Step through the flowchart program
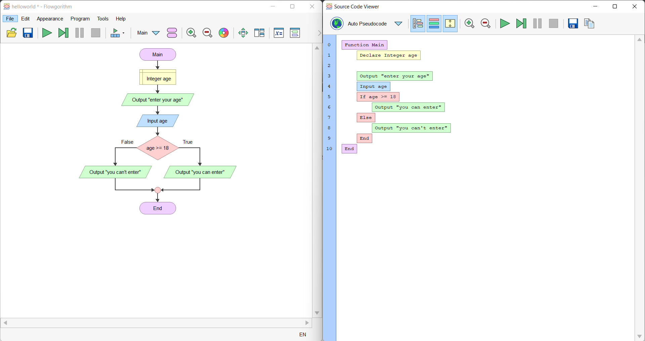Screen dimensions: 645x341 tap(63, 33)
